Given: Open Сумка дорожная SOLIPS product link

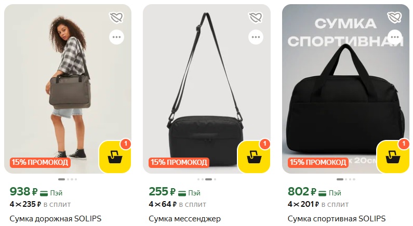Looking at the screenshot, I should 56,218.
